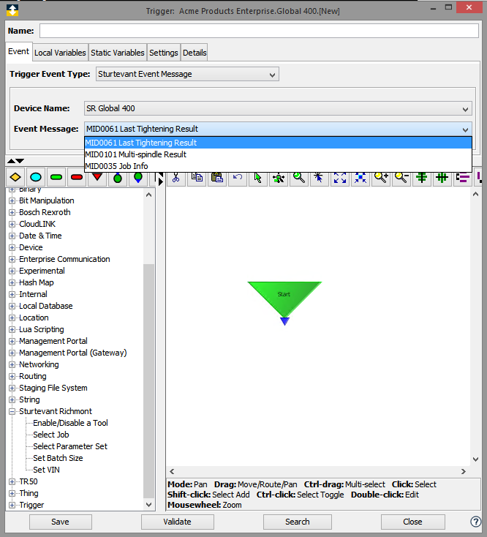Click the Close button at bottom
Image resolution: width=487 pixels, height=537 pixels.
coord(412,522)
